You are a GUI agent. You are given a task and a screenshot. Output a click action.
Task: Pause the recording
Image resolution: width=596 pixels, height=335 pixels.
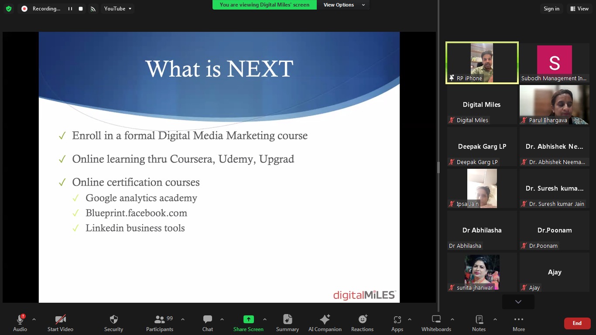click(70, 9)
